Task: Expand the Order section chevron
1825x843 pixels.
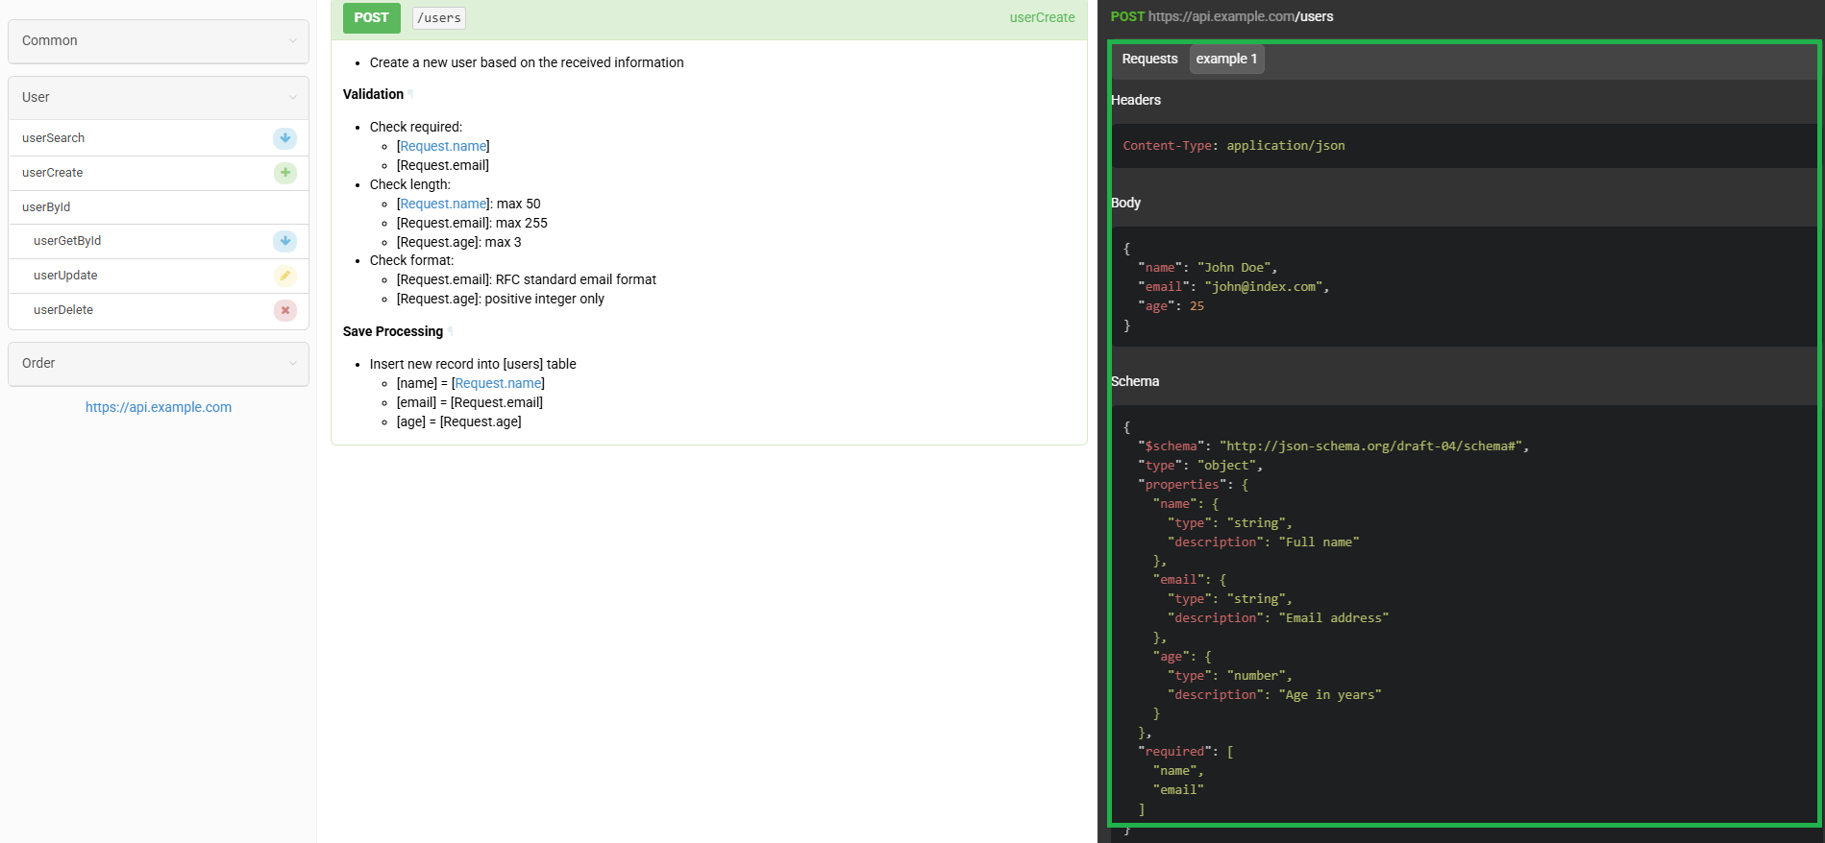Action: [293, 363]
